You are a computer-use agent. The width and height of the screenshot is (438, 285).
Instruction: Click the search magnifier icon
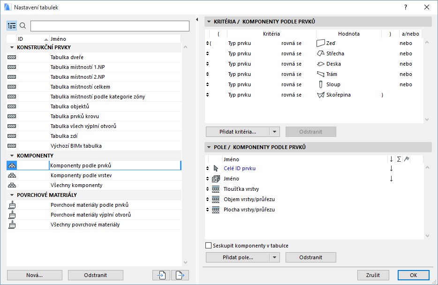click(23, 26)
